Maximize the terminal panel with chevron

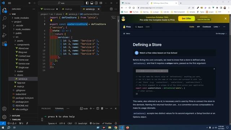(111, 108)
